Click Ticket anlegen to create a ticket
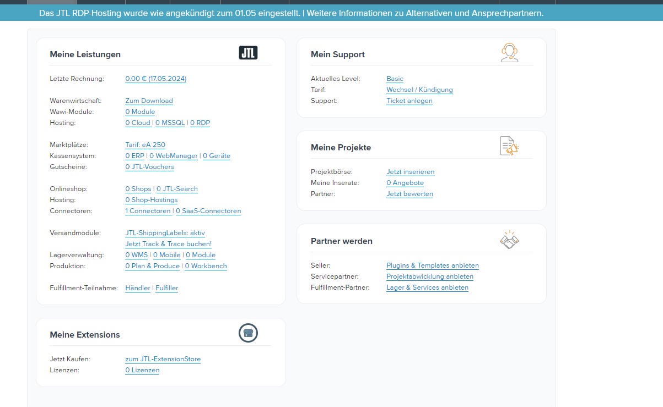The image size is (663, 407). click(x=409, y=101)
